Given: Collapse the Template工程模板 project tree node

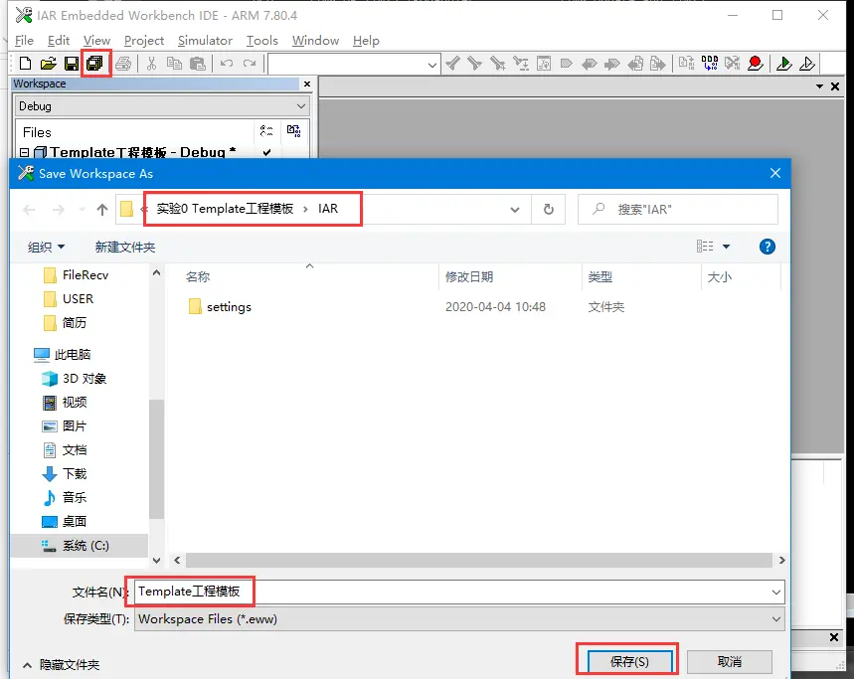Looking at the screenshot, I should [25, 152].
